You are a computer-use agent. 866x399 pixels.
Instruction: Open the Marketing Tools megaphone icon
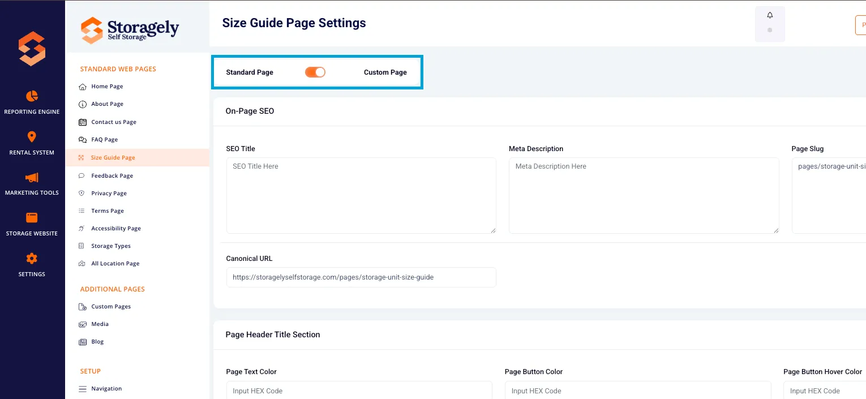pos(32,178)
